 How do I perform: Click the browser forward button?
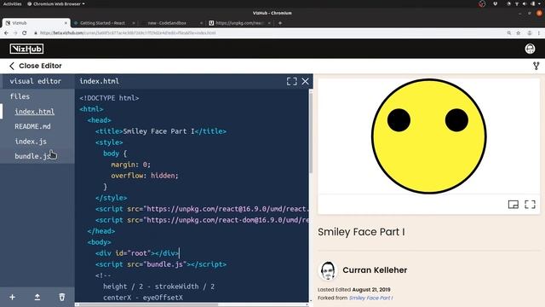[x=15, y=32]
